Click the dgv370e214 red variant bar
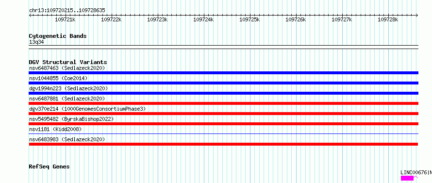 tap(223, 114)
